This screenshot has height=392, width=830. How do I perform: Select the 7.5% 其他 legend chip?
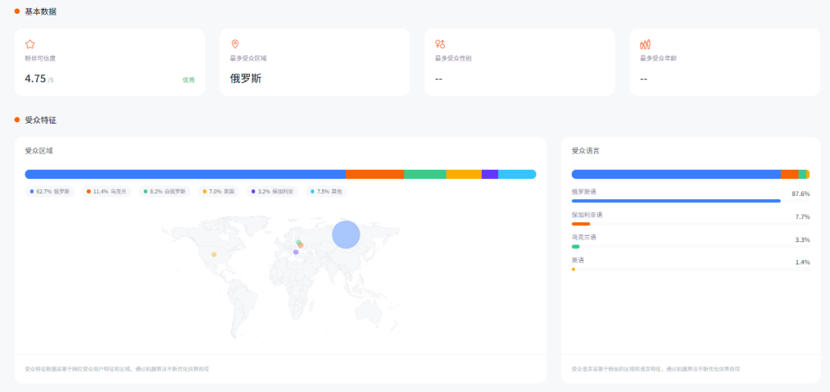tap(326, 191)
